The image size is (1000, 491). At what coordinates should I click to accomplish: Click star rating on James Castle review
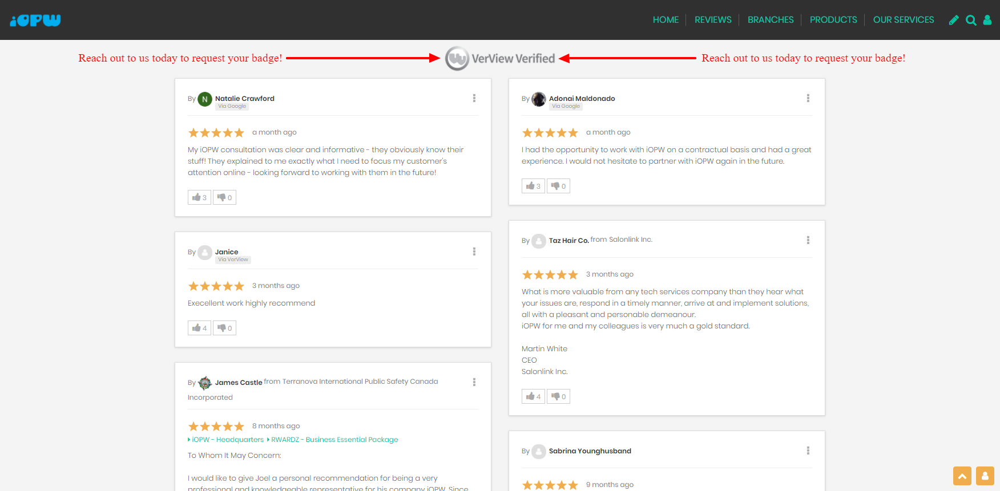(216, 427)
